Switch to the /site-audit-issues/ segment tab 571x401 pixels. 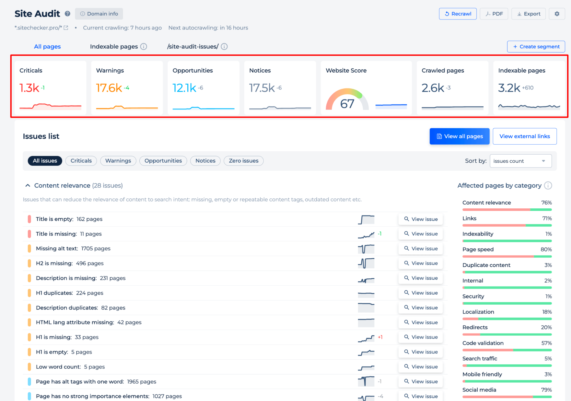(193, 47)
